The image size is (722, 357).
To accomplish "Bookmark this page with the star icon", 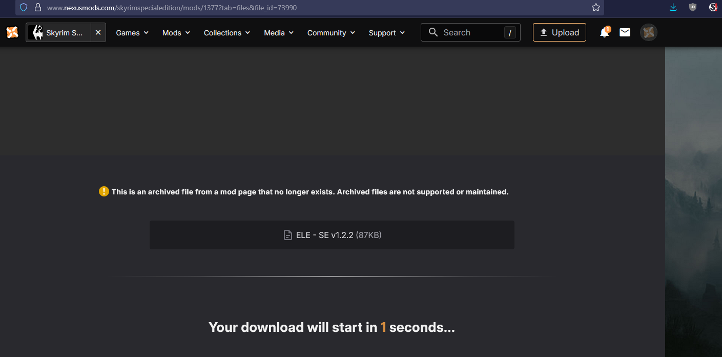I will pos(595,7).
